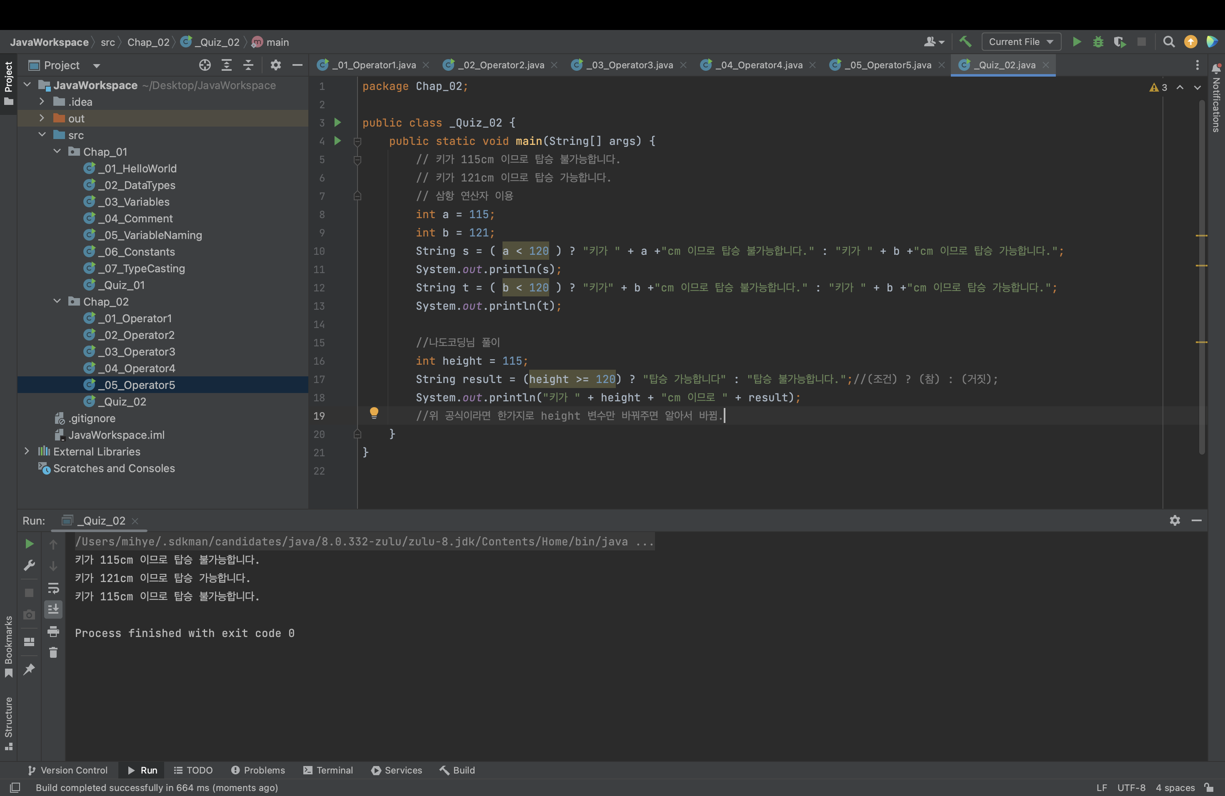Rerun _Quiz_02 in Run panel
1225x796 pixels.
coord(29,544)
